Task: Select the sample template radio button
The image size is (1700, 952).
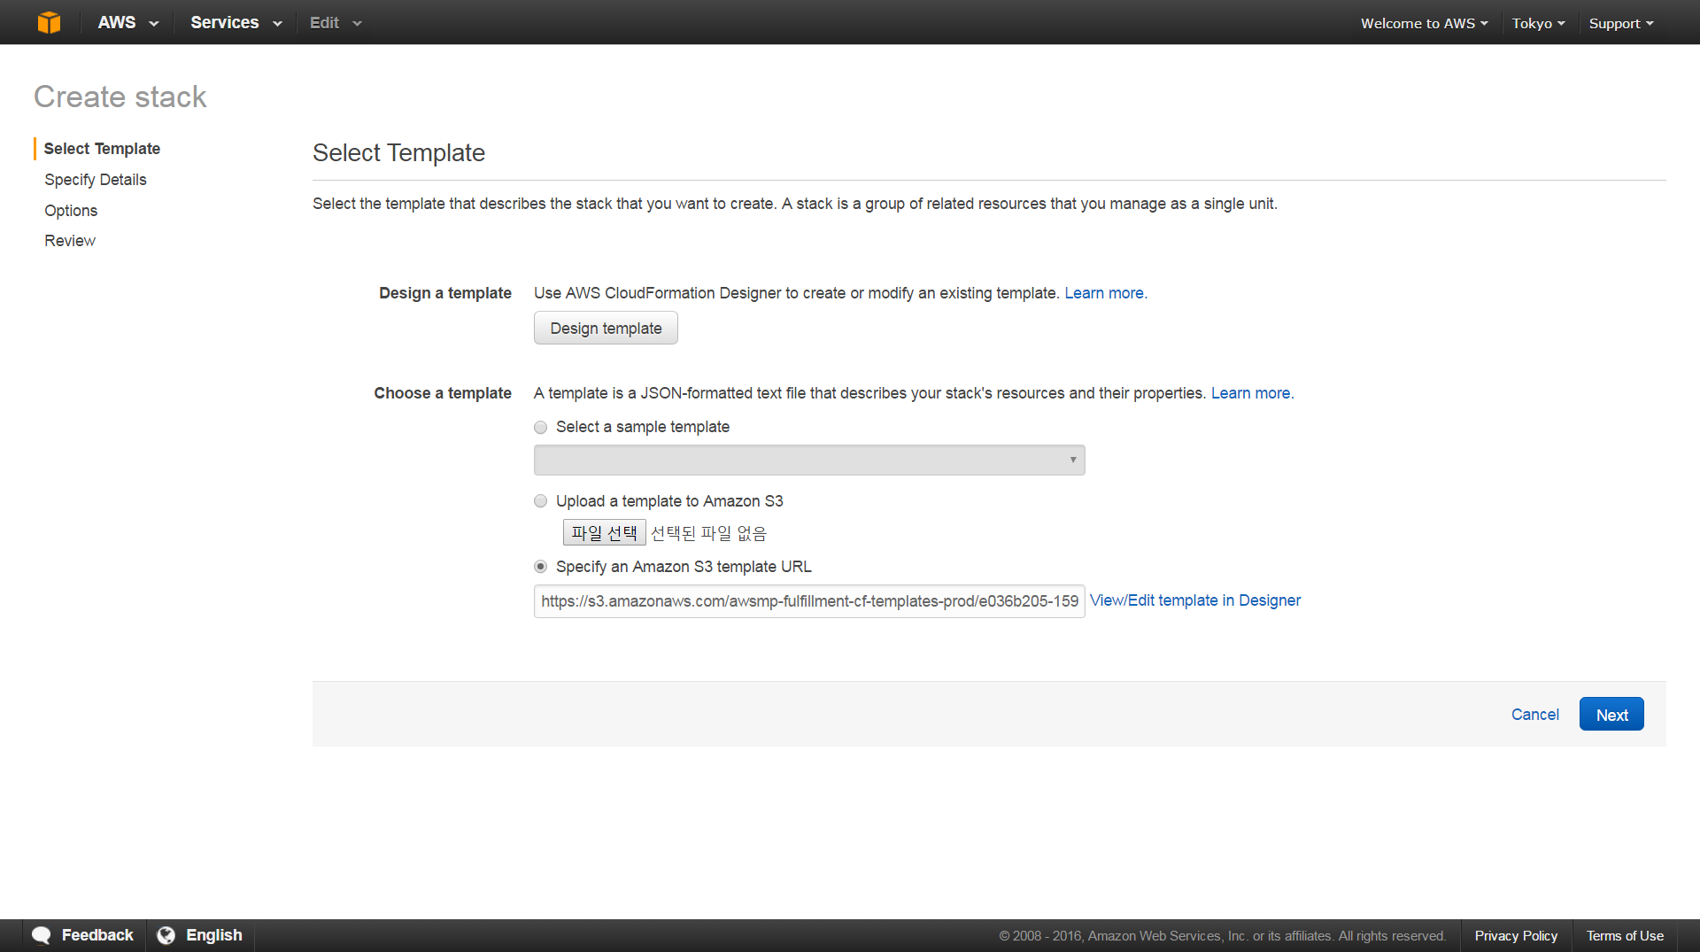Action: (541, 427)
